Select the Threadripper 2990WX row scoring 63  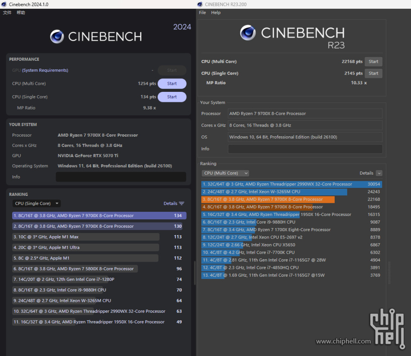click(99, 311)
